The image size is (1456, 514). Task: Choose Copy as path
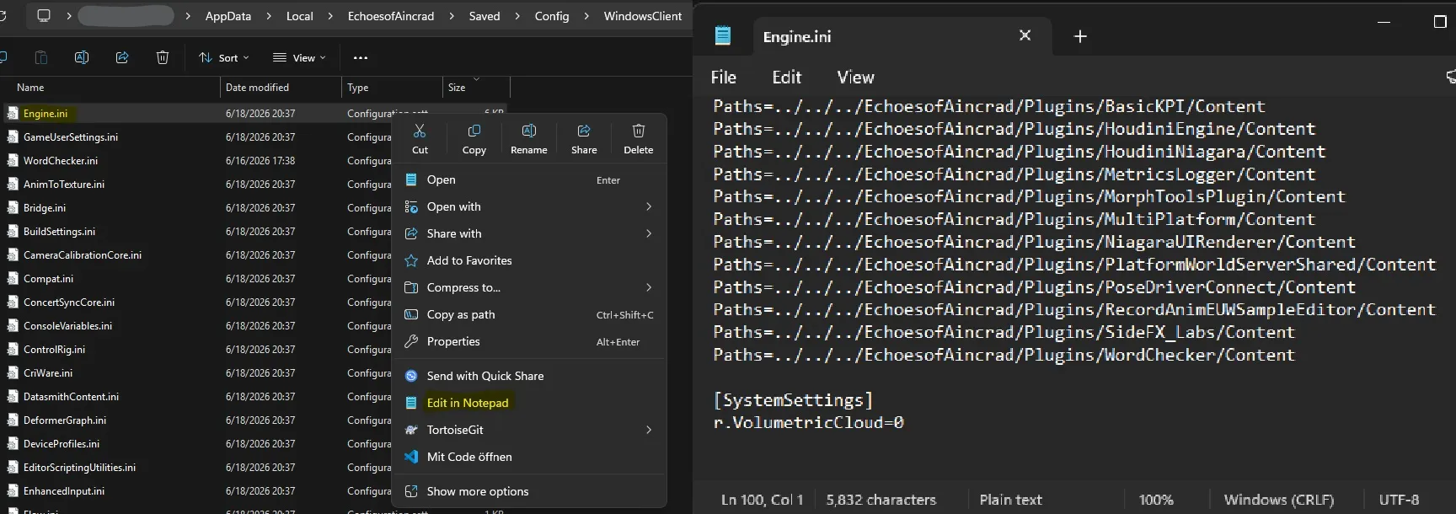point(529,314)
